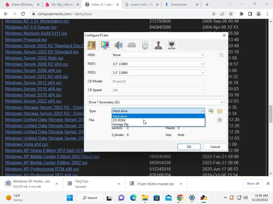Open Settings gear from taskbar
The height and width of the screenshot is (204, 273).
(x=192, y=198)
